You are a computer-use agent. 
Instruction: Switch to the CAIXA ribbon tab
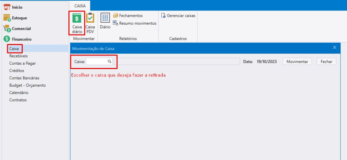tap(80, 6)
